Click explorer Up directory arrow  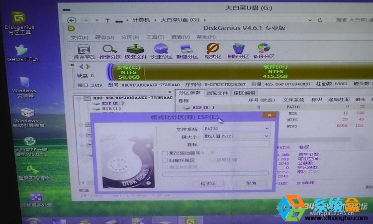pyautogui.click(x=107, y=20)
